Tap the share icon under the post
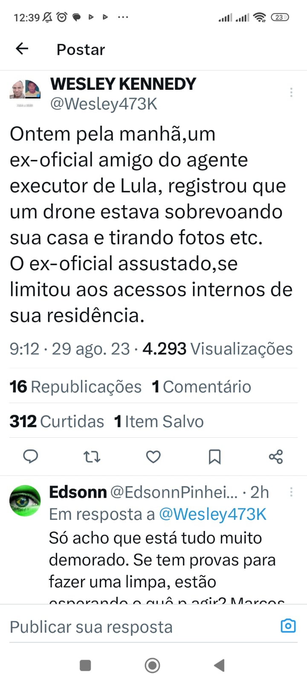The image size is (307, 684). pyautogui.click(x=276, y=457)
